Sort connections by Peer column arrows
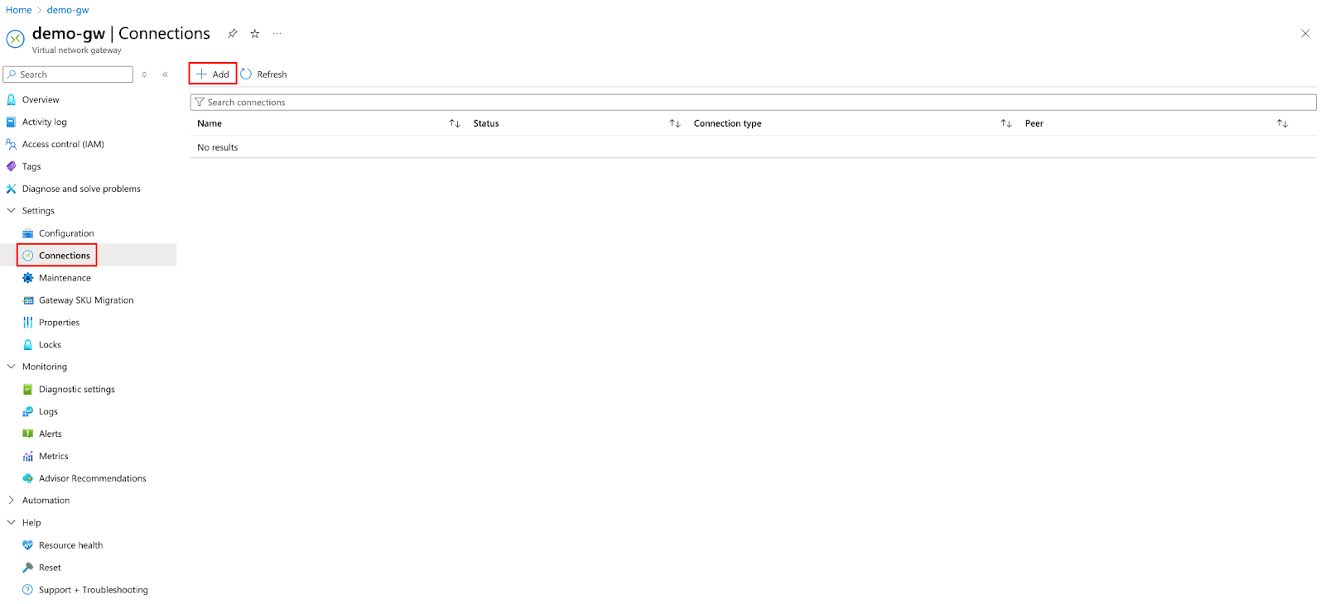Image resolution: width=1325 pixels, height=604 pixels. pos(1282,123)
